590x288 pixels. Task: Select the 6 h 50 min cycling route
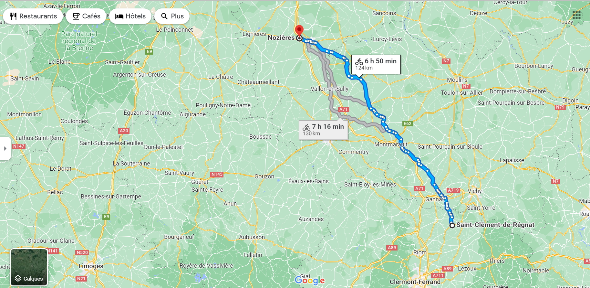[x=376, y=64]
